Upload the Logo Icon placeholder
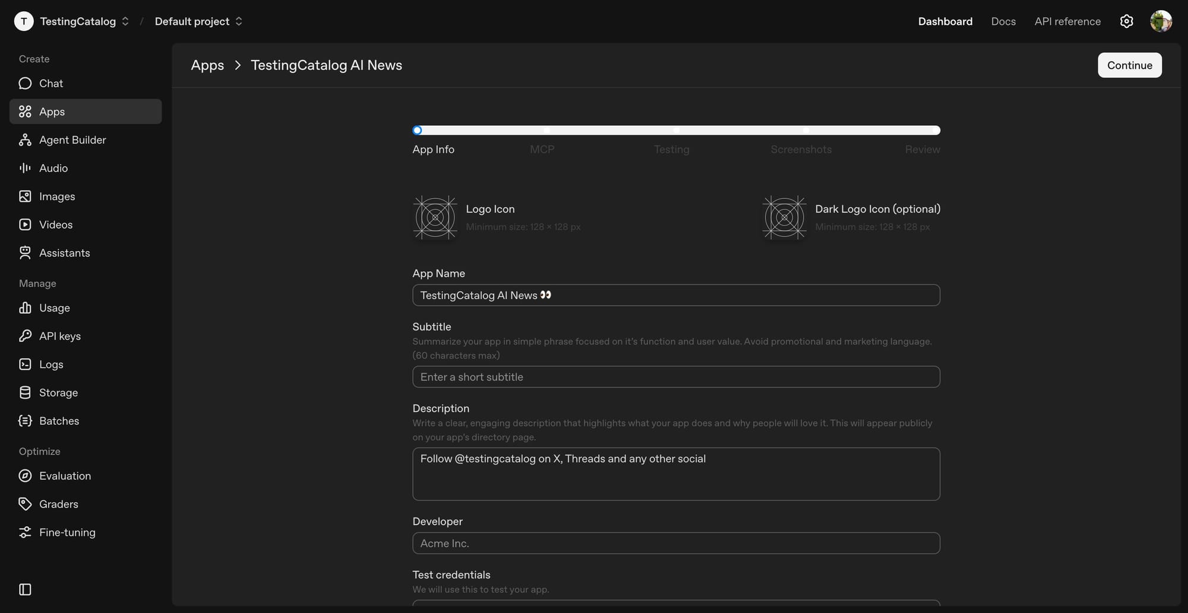The image size is (1188, 613). [x=435, y=217]
